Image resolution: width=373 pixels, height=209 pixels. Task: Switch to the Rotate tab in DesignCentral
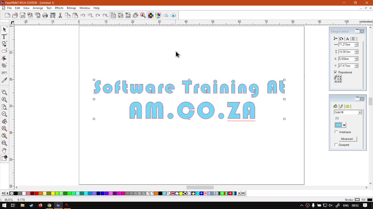click(341, 39)
